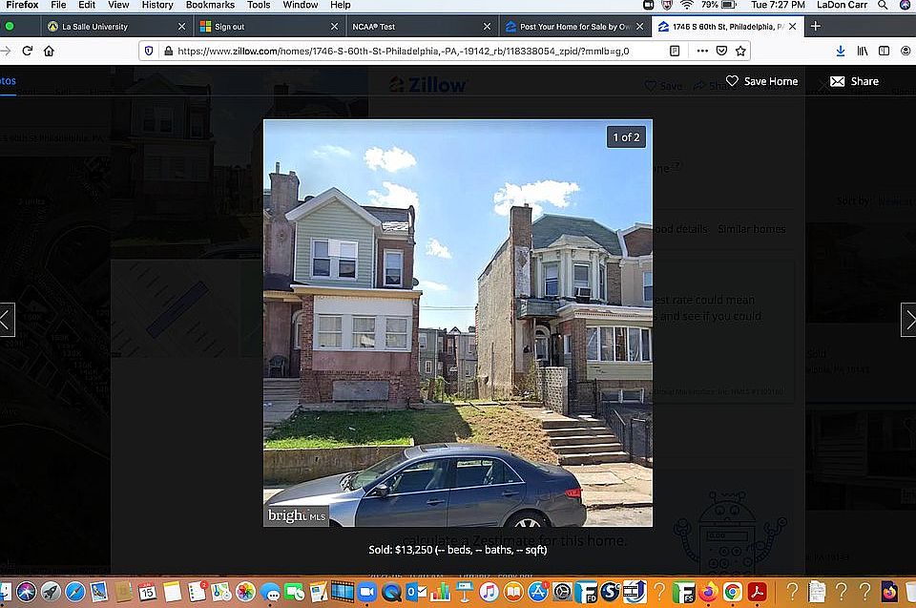Open Siri from the dock
This screenshot has height=608, width=916.
click(27, 592)
